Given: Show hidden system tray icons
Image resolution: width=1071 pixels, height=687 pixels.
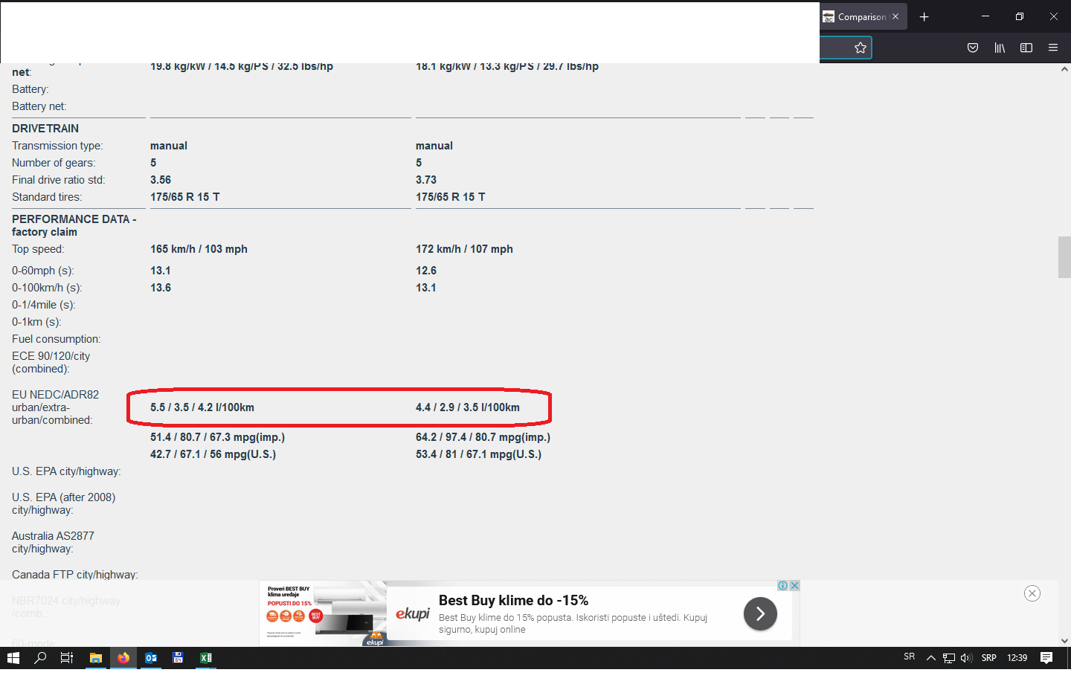Looking at the screenshot, I should click(x=930, y=658).
